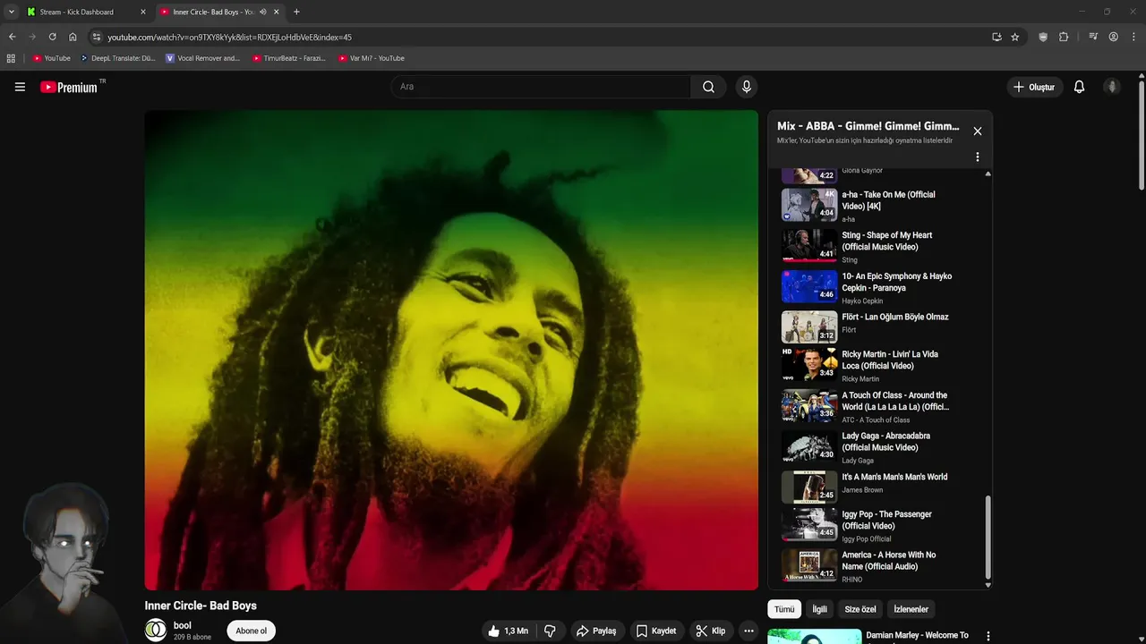Open the Mix playlist options menu
The image size is (1146, 644).
[977, 157]
